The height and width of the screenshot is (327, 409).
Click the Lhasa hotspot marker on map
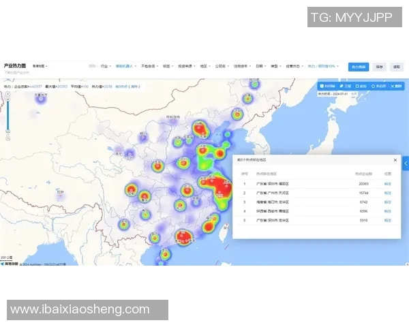60,195
